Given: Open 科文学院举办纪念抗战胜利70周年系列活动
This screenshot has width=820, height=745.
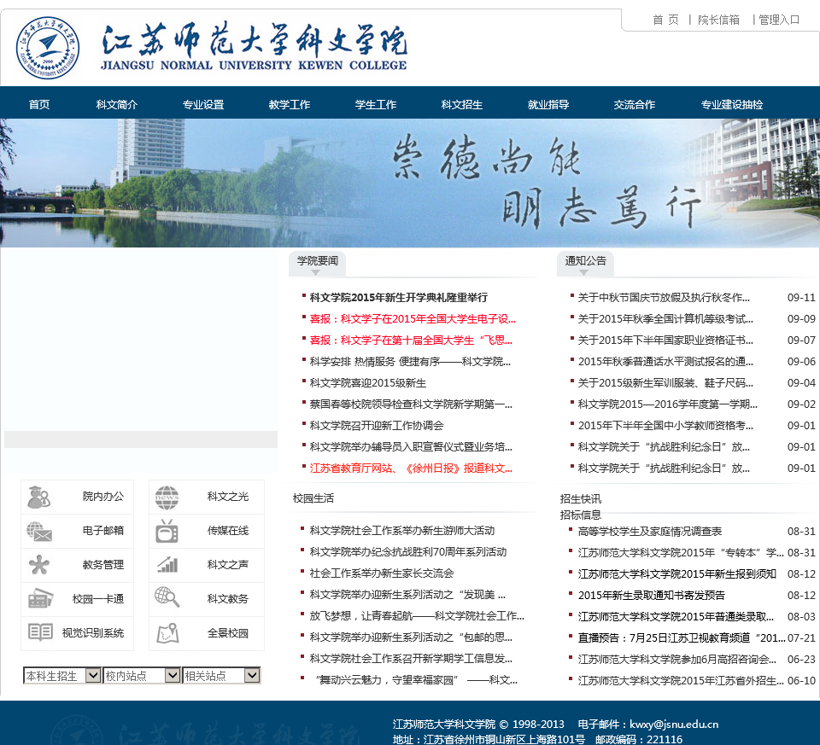Looking at the screenshot, I should [x=408, y=552].
